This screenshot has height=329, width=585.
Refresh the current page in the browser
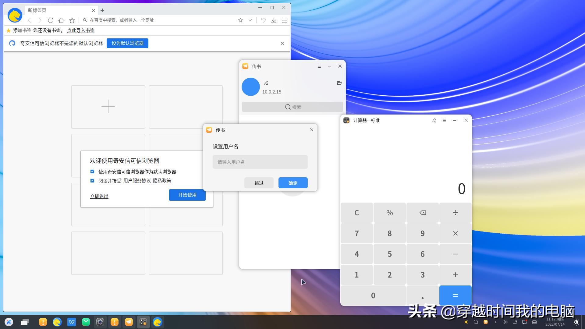51,20
